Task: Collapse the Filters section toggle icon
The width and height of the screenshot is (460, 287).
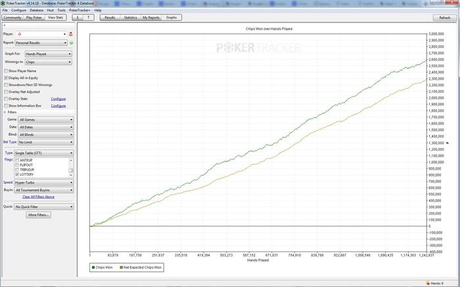Action: pyautogui.click(x=5, y=112)
